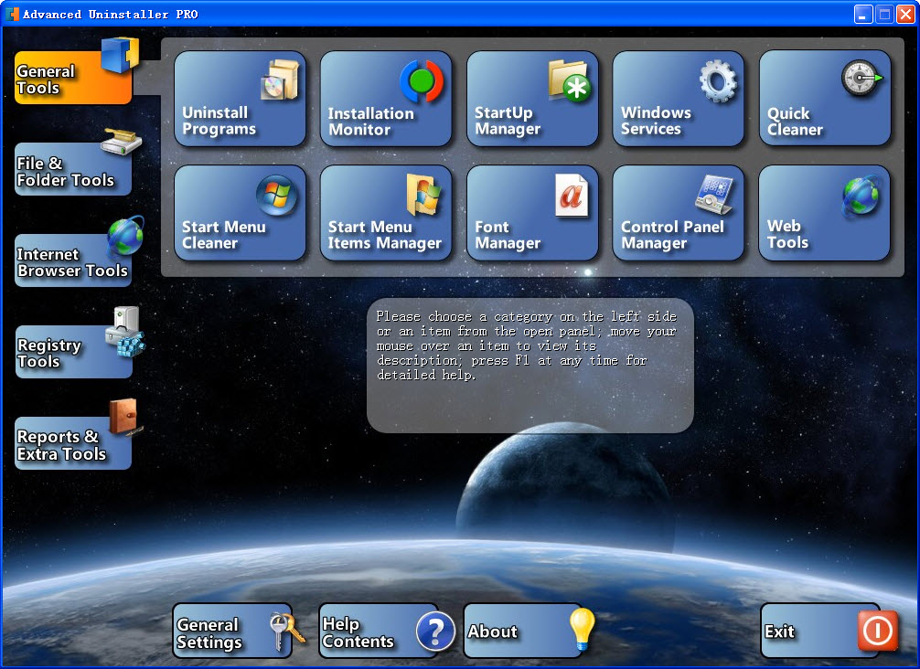This screenshot has width=920, height=669.
Task: Open Reports & Extra Tools category
Action: tap(73, 444)
